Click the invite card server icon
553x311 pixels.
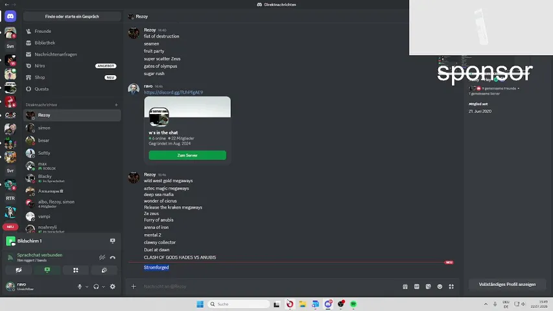point(159,117)
